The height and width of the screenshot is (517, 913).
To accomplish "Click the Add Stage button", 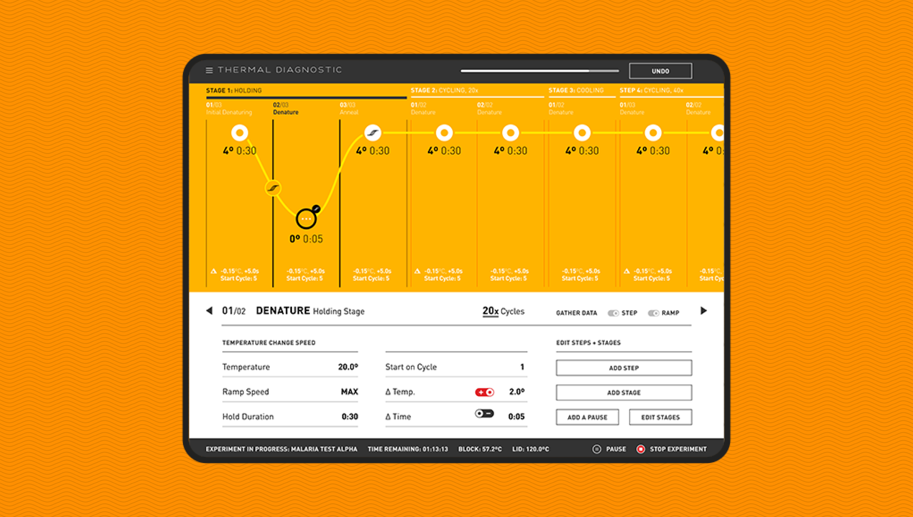I will coord(624,392).
